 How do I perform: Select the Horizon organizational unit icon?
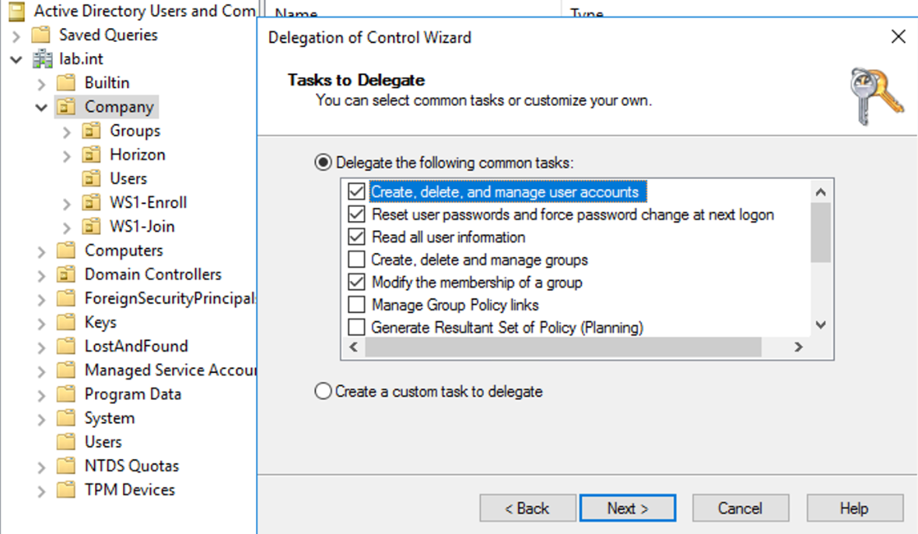[x=92, y=155]
